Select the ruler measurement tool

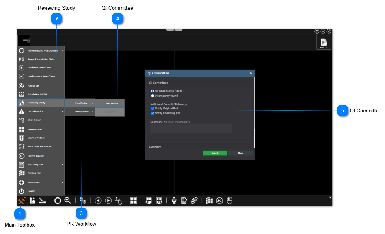click(43, 201)
